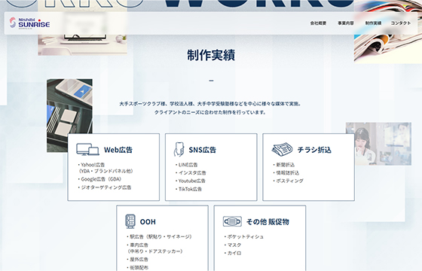
Task: Open the コンタクト nav link
Action: [x=401, y=23]
